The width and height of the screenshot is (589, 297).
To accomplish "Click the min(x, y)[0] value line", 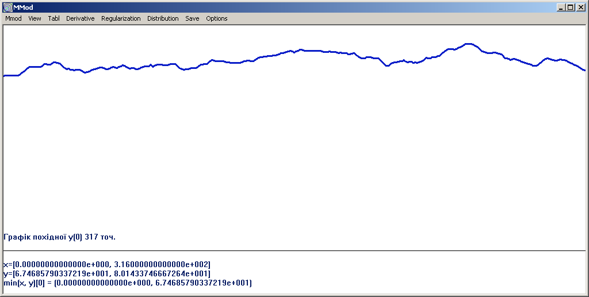I will click(128, 283).
